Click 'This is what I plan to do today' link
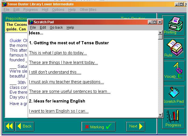 (x=58, y=53)
